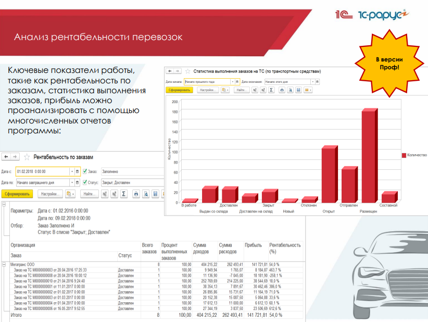The height and width of the screenshot is (322, 428).
Task: Open the calendar picker for Дата с
Action: coord(78,171)
